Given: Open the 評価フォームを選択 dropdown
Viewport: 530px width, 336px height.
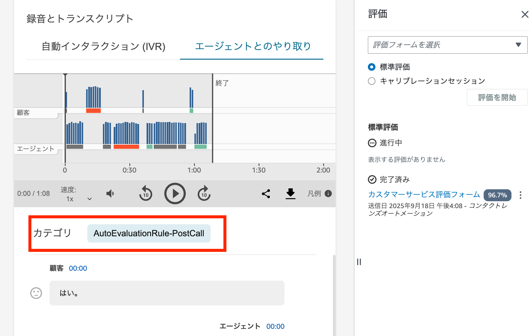Looking at the screenshot, I should (x=447, y=45).
